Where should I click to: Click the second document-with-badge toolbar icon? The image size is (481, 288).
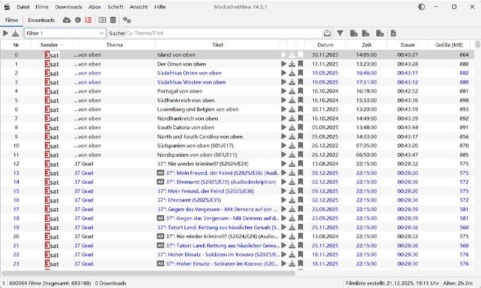pyautogui.click(x=366, y=33)
